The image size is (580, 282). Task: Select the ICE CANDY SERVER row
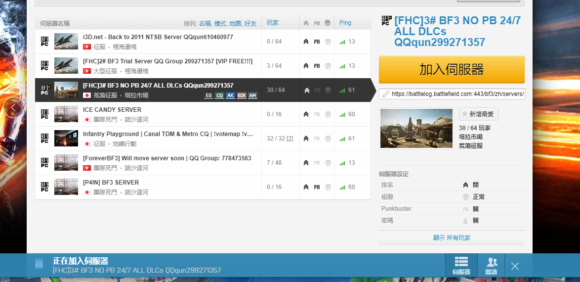203,114
